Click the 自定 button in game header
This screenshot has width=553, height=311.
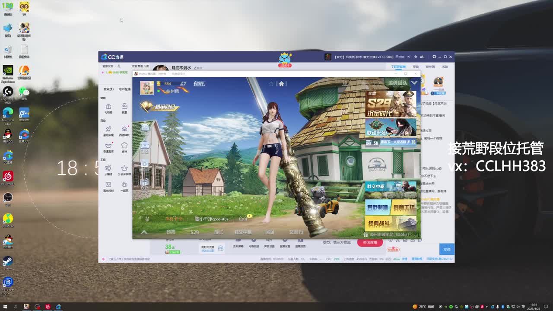click(x=199, y=83)
